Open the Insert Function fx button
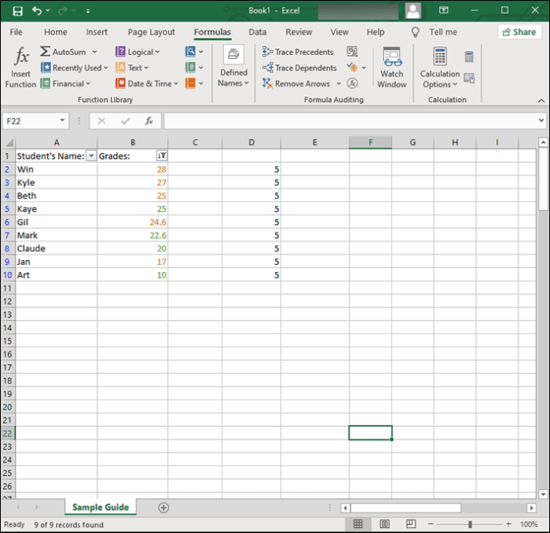This screenshot has width=550, height=533. pos(21,67)
